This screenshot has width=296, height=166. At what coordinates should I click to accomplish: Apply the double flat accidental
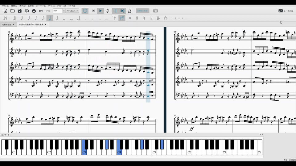pyautogui.click(x=158, y=18)
